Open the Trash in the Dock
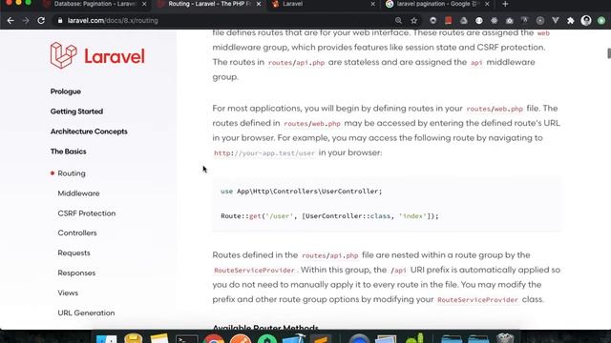Viewport: 611px width, 343px height. click(x=505, y=339)
